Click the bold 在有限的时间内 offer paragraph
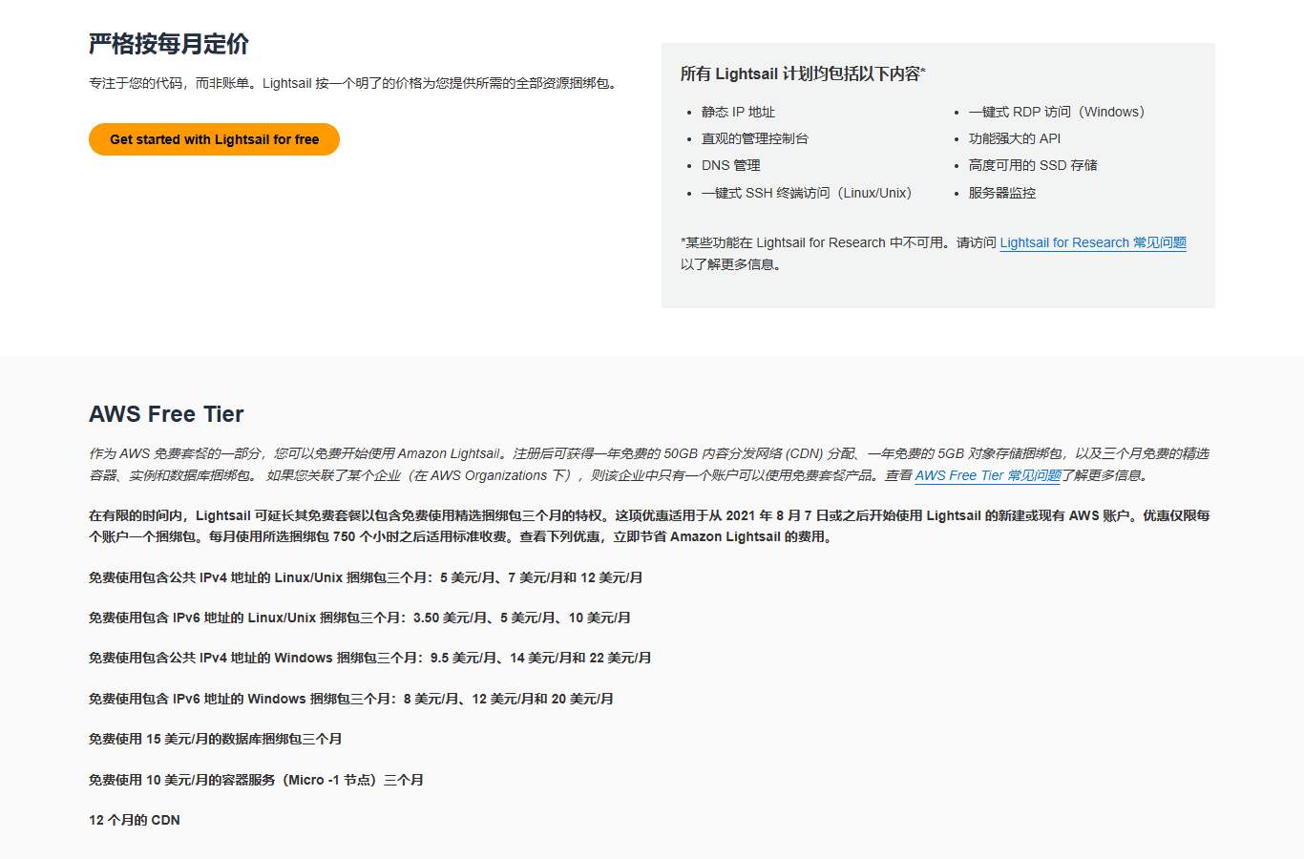This screenshot has width=1304, height=859. pos(649,526)
